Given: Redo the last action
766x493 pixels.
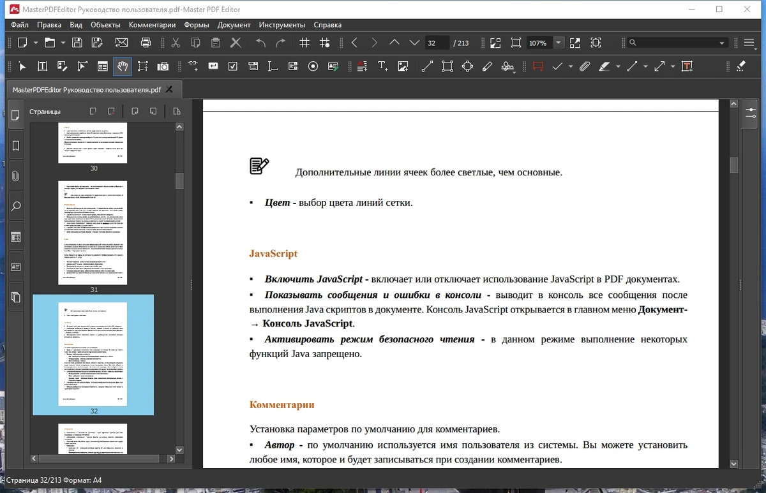Looking at the screenshot, I should tap(280, 43).
